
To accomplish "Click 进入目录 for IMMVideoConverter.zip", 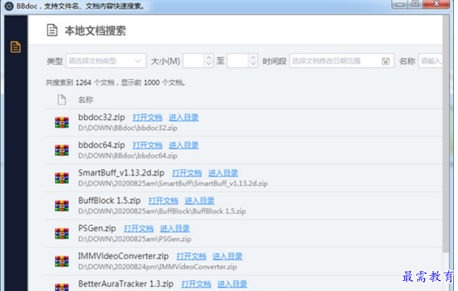I will click(227, 256).
